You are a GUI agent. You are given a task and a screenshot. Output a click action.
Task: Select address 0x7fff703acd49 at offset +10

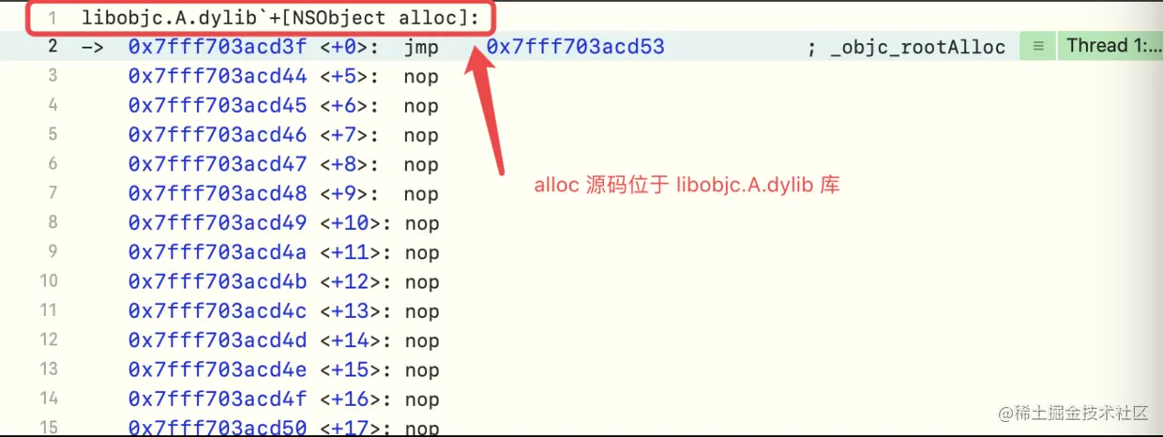click(x=218, y=223)
